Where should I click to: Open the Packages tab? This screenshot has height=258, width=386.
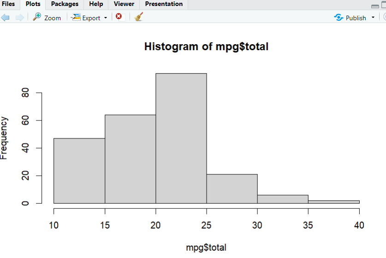pos(65,4)
